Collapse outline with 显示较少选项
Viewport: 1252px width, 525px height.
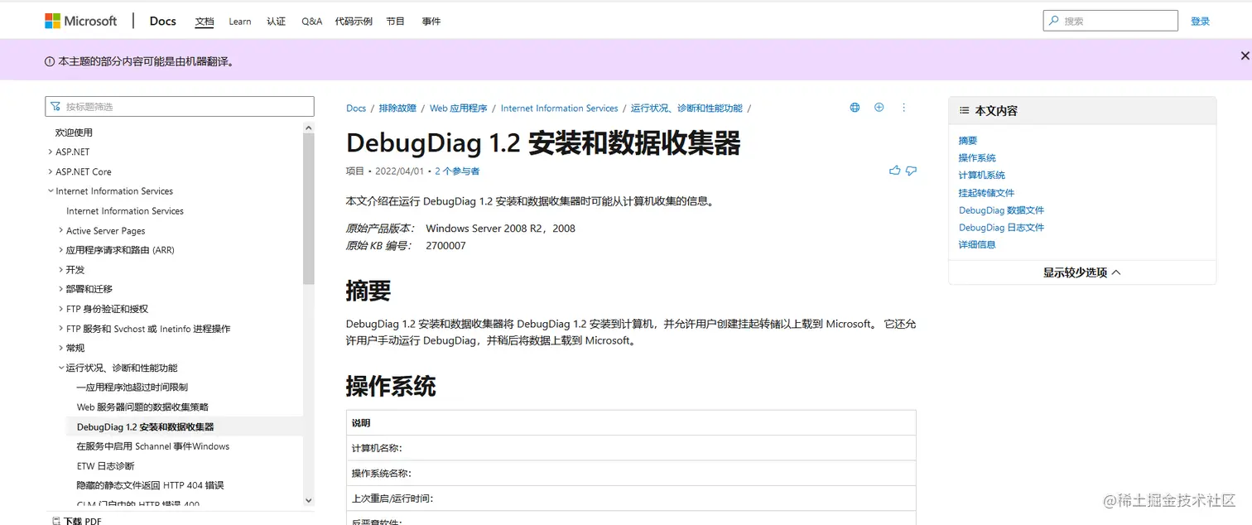[x=1081, y=272]
